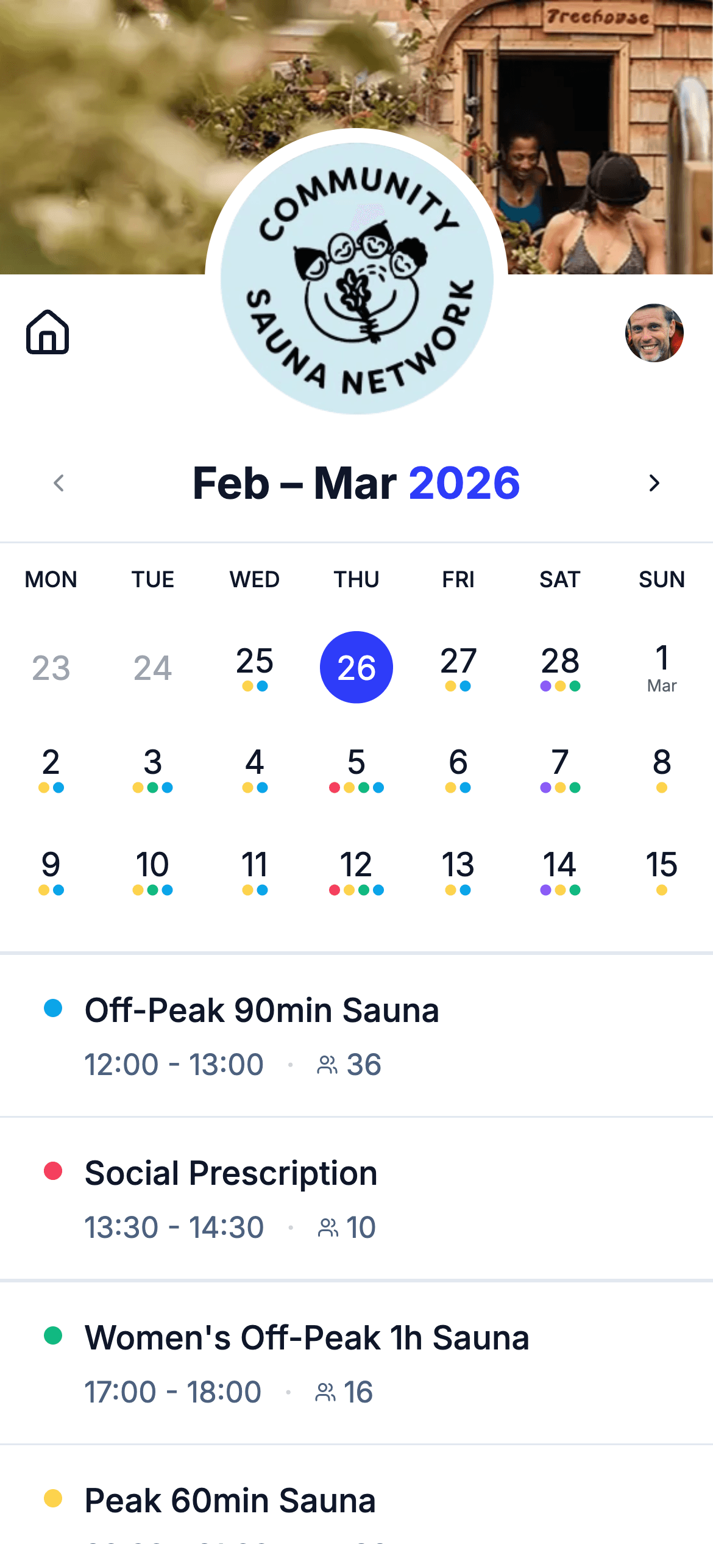Choose March 1 on the calendar
The height and width of the screenshot is (1544, 713).
(x=662, y=666)
